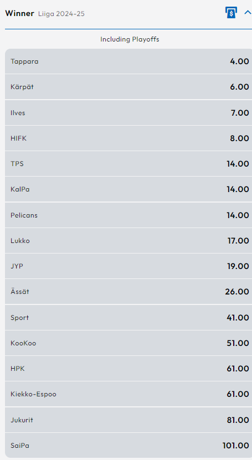252x460 pixels.
Task: Add Sport 41.00 selection
Action: 128,317
